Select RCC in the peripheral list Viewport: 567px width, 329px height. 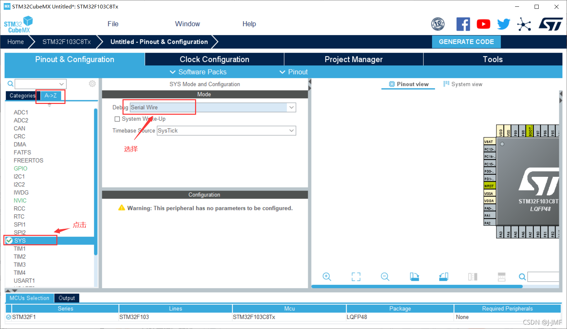click(x=19, y=209)
